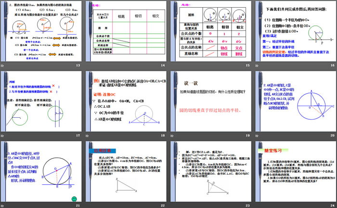Click the slide number label 19

point(247,135)
